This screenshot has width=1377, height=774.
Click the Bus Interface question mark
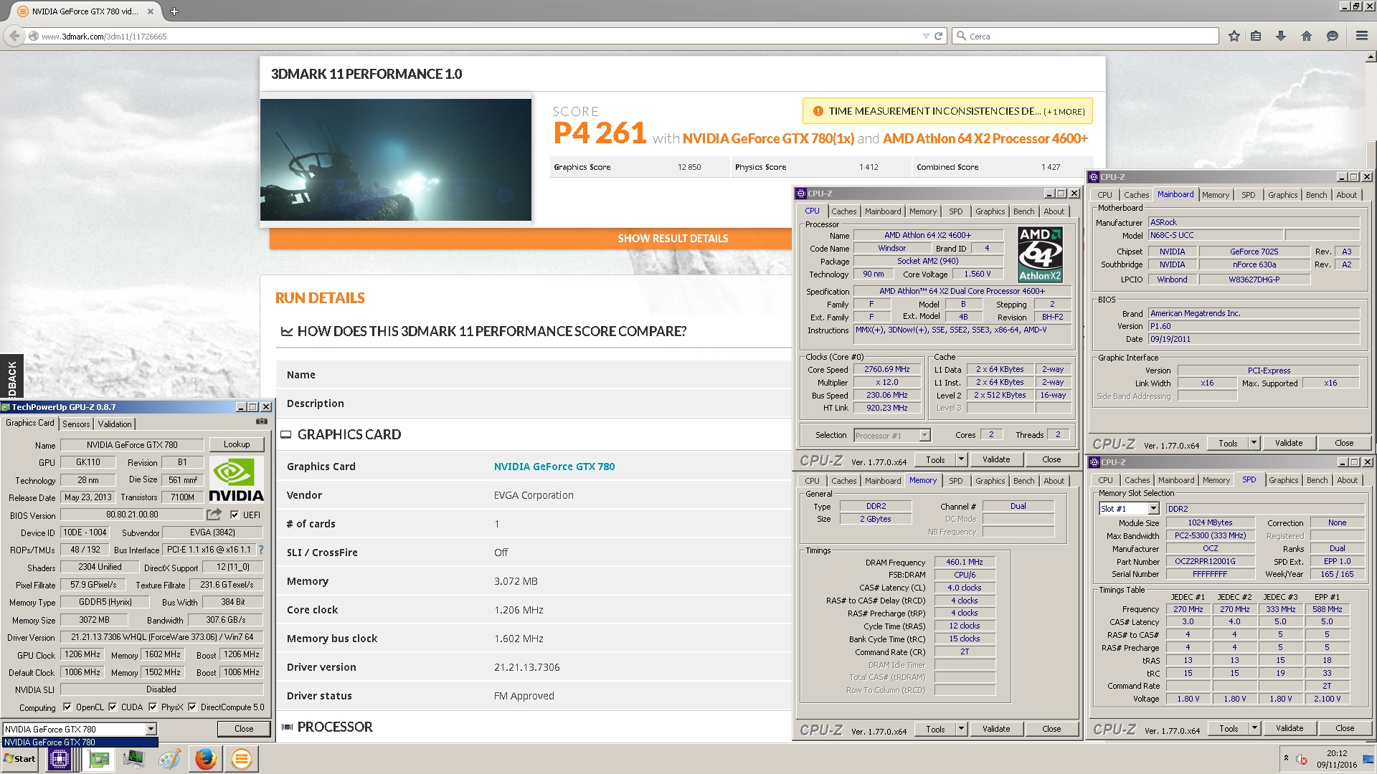pyautogui.click(x=261, y=550)
